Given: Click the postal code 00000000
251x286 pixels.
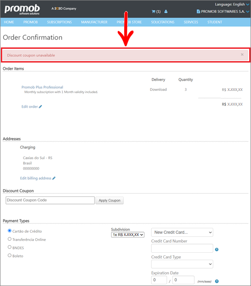Looking at the screenshot, I should tap(31, 168).
